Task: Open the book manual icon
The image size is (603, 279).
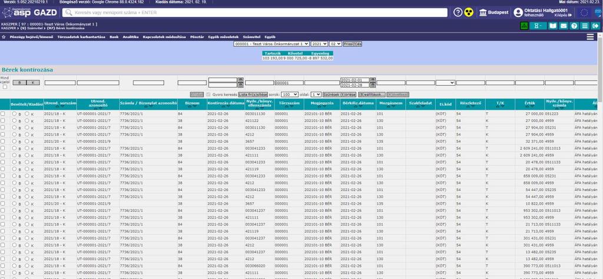Action: coord(552,26)
